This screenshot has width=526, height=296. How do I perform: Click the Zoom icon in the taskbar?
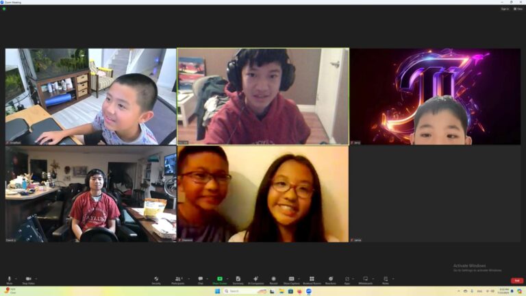[x=309, y=291]
